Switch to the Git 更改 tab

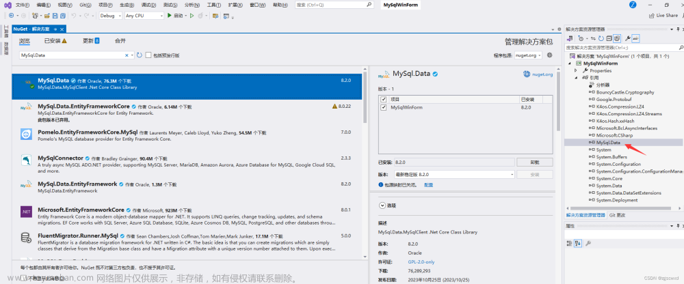(x=617, y=215)
